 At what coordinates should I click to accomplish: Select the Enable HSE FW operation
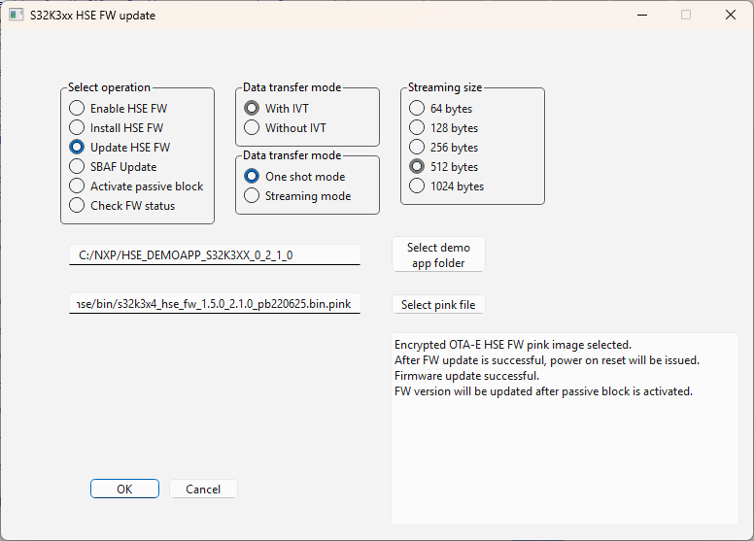77,109
